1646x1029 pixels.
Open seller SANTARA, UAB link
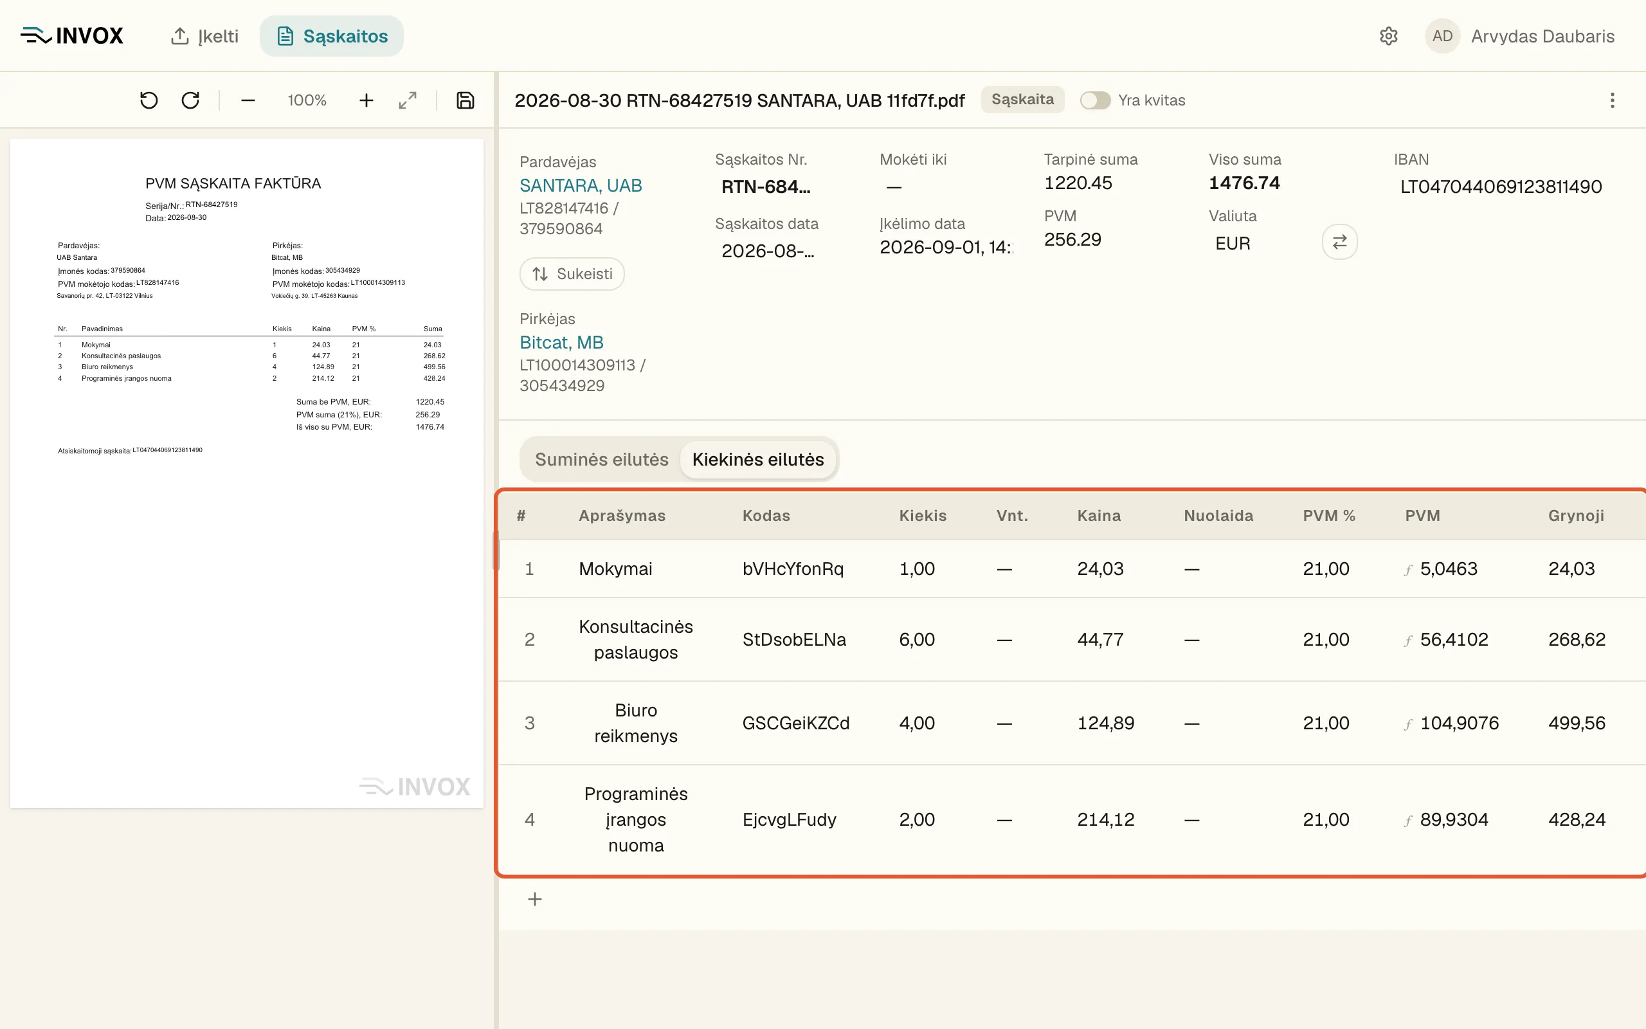581,185
